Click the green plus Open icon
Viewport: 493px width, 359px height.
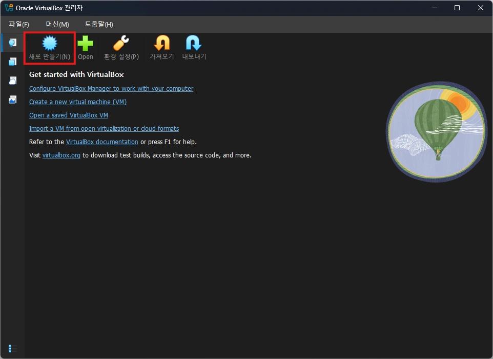click(86, 44)
